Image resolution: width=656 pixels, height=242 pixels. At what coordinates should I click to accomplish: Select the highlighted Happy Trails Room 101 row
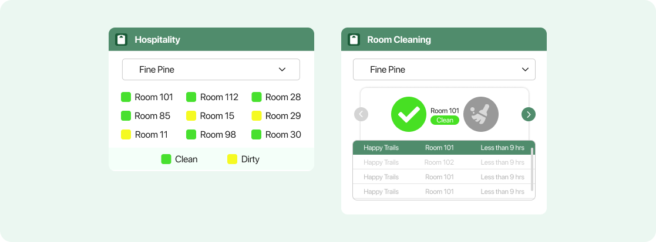442,148
